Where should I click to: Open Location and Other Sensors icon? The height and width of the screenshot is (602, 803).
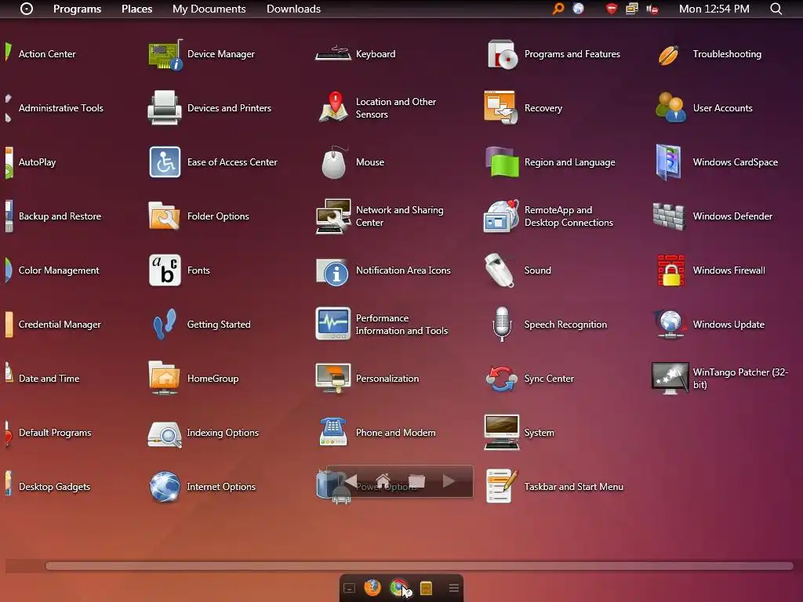click(333, 107)
